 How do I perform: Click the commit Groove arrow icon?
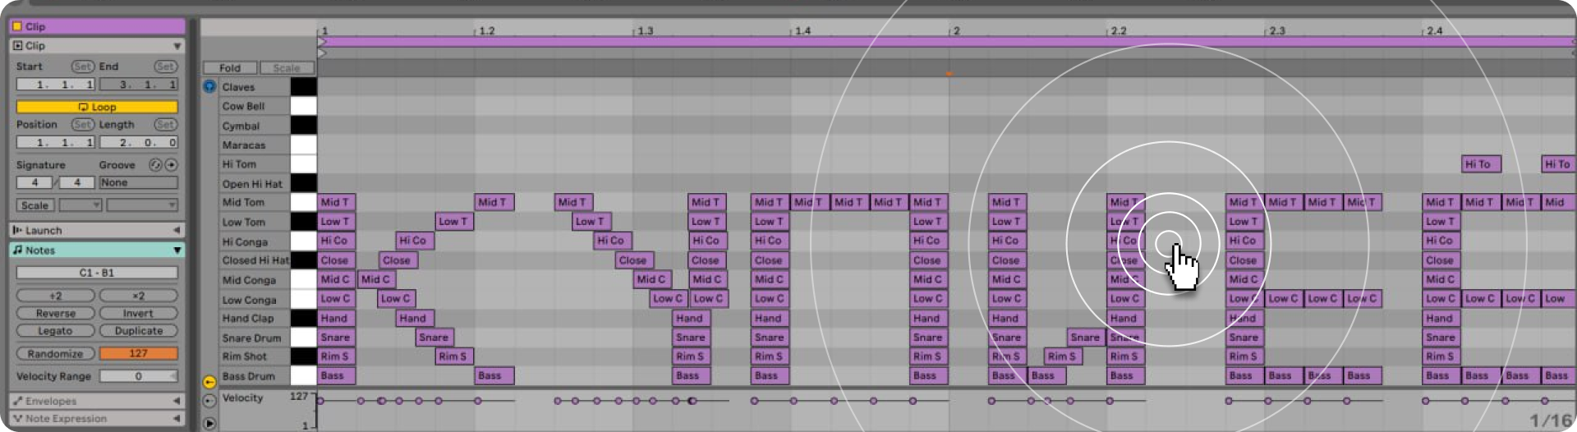171,165
